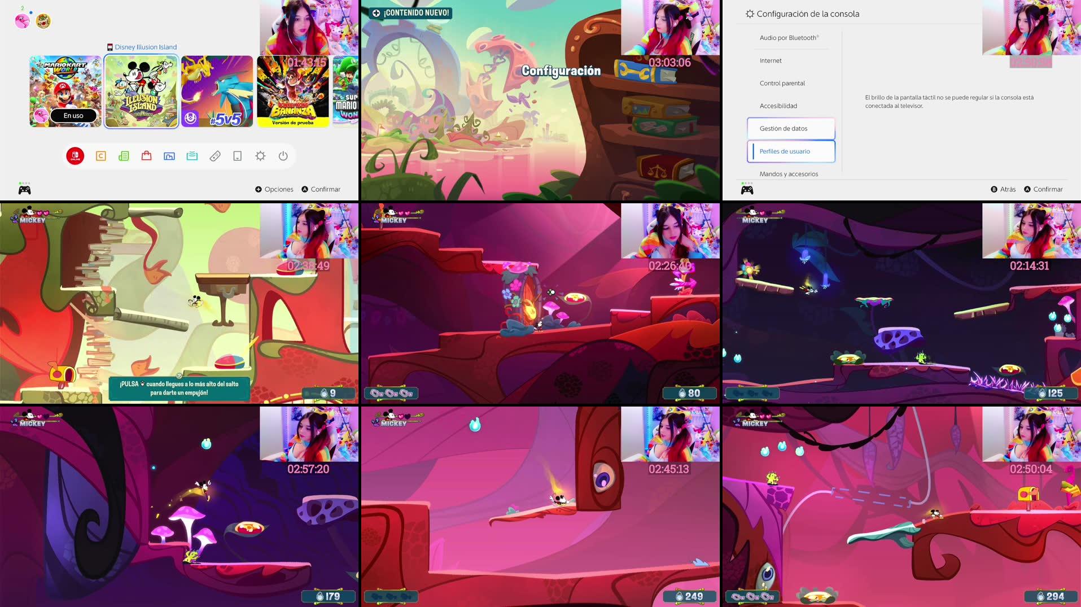Open the "Control parental" settings section
The width and height of the screenshot is (1081, 607).
click(x=782, y=83)
